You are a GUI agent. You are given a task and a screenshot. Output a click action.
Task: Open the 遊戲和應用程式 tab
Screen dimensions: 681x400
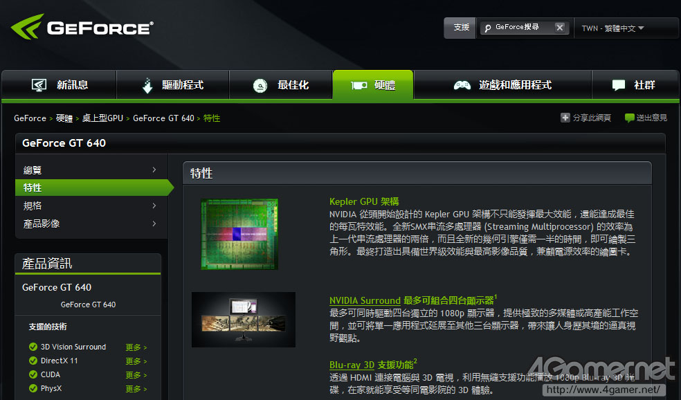[503, 84]
